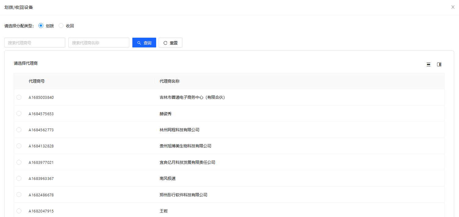Select radio for agent A1683963367
The width and height of the screenshot is (459, 217).
click(19, 178)
